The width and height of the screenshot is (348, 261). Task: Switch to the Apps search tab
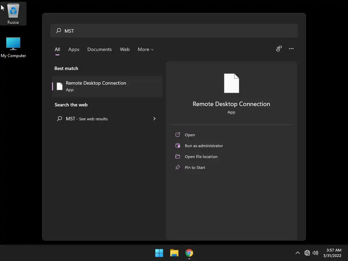click(x=74, y=49)
